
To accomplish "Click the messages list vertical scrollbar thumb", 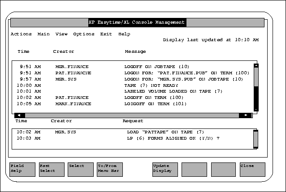I will (256, 77).
